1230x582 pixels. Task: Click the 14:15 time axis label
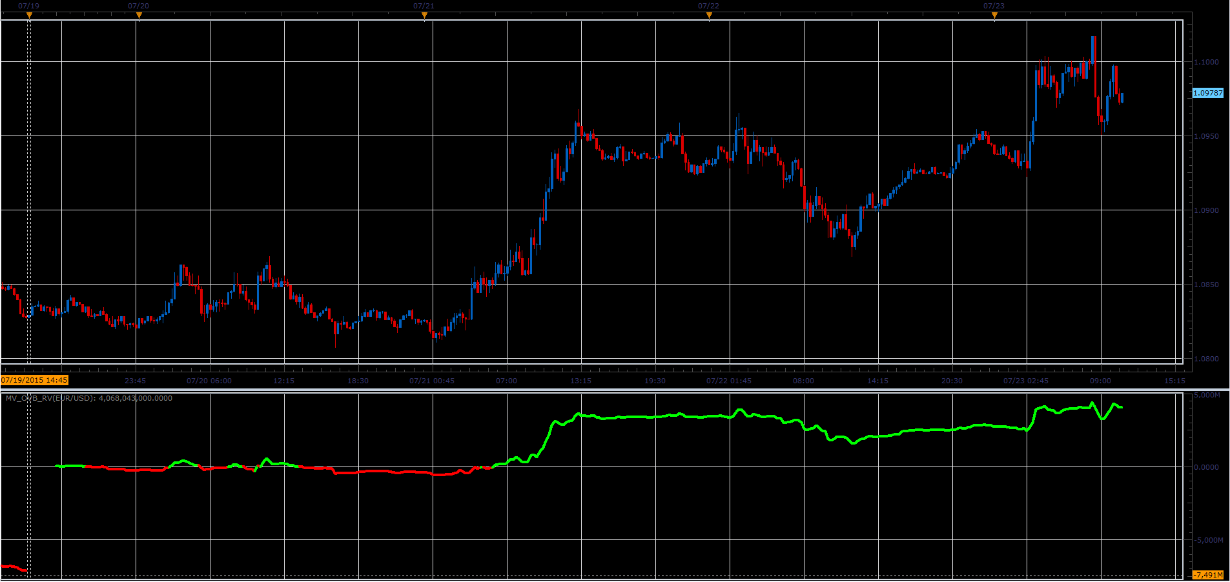pos(878,381)
